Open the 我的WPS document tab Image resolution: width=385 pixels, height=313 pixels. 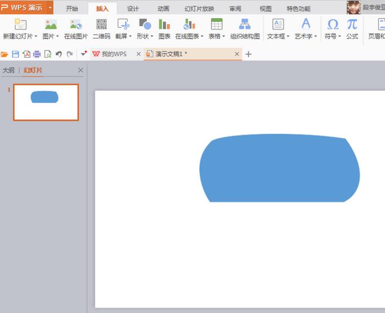point(114,54)
